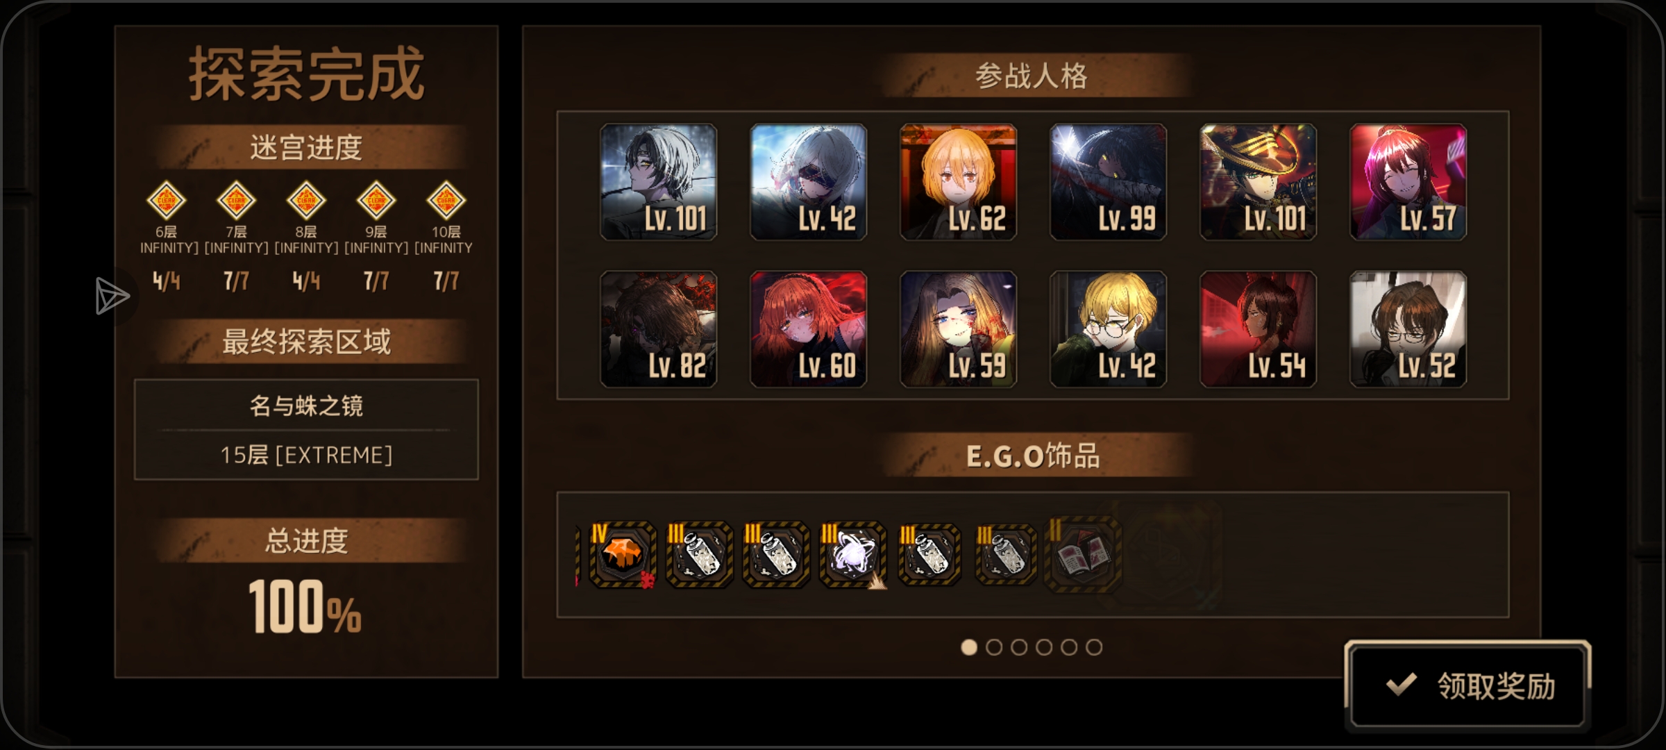
Task: Select the tier IV orange gem E.G.O gift
Action: click(x=622, y=555)
